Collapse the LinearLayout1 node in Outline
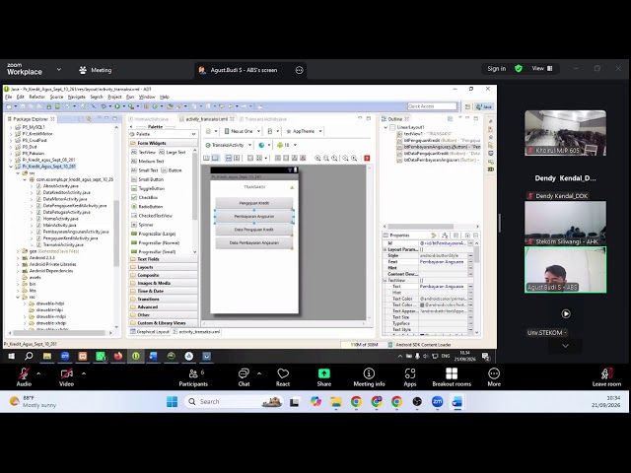 386,127
